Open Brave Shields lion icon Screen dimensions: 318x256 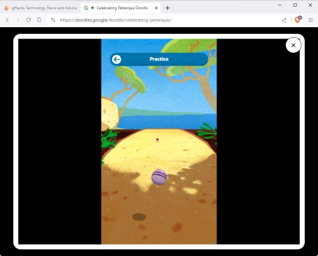[x=297, y=20]
